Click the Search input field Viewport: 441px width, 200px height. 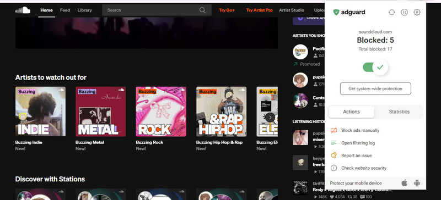(x=157, y=10)
